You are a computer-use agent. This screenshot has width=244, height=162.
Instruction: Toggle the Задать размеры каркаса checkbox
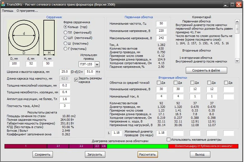pos(76,80)
